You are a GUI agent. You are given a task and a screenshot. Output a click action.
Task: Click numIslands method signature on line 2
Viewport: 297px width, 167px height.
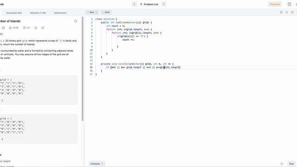coord(126,22)
